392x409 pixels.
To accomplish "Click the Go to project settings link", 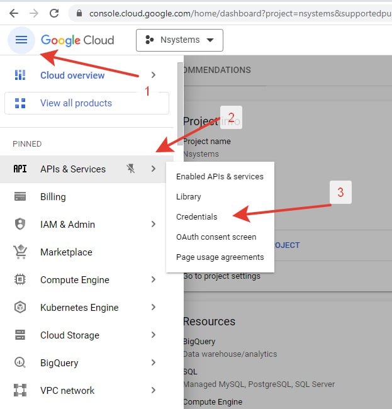I will 222,276.
